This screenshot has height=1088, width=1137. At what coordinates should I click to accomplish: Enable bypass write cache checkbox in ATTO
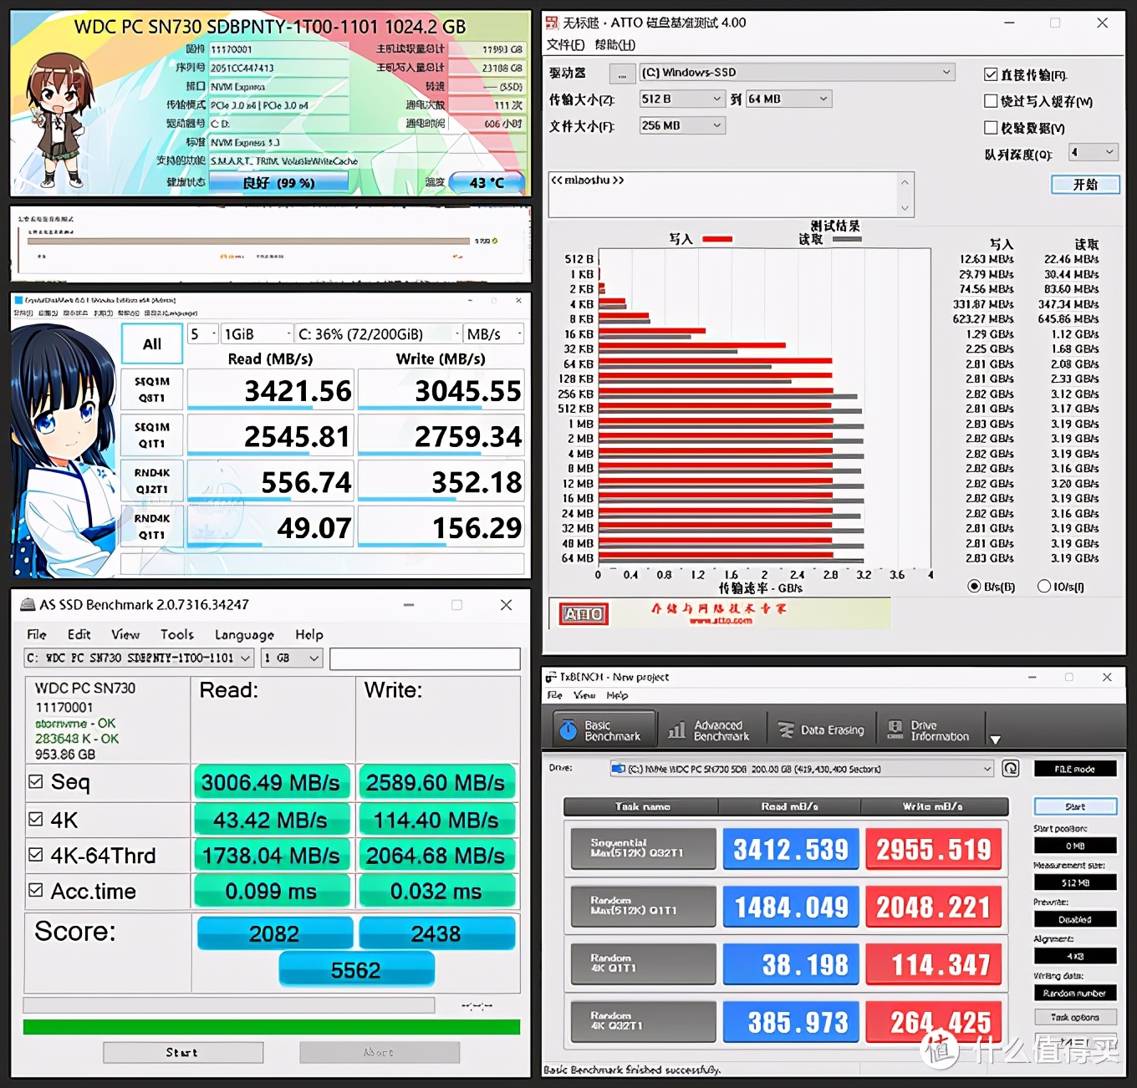point(991,101)
